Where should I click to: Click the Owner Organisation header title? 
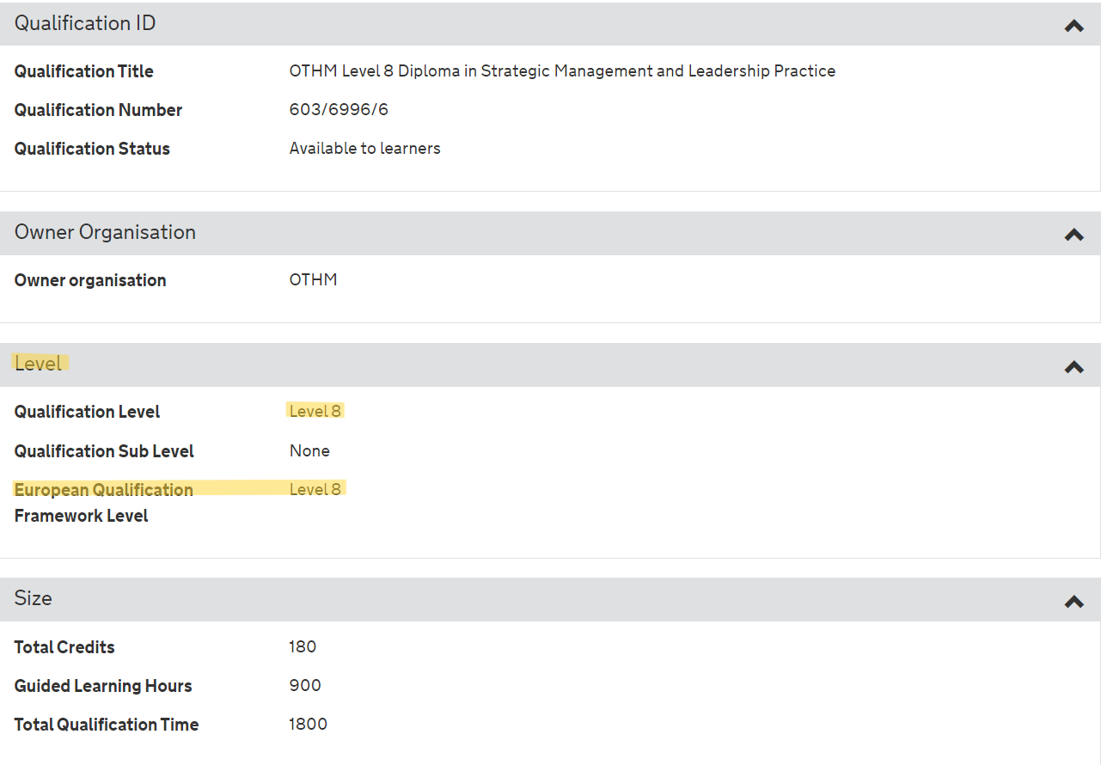[x=105, y=232]
